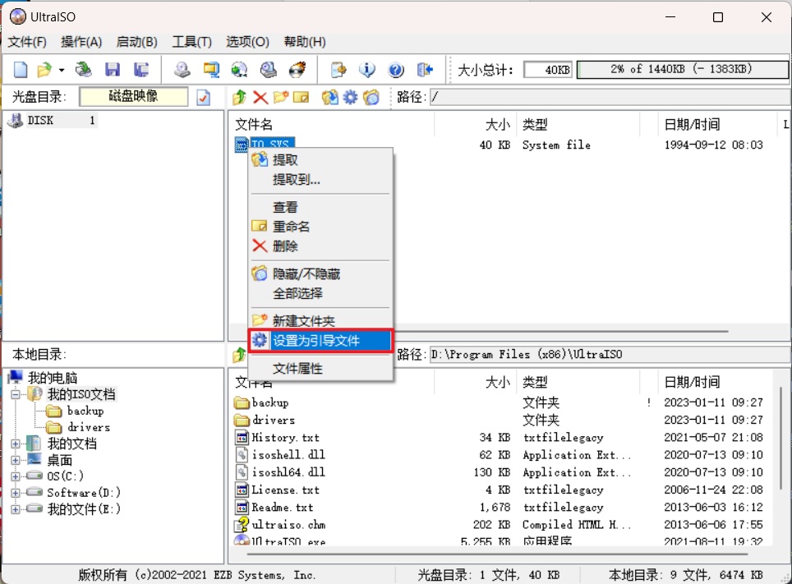Choose 全部选择 from the context menu
Image resolution: width=792 pixels, height=584 pixels.
(x=320, y=293)
